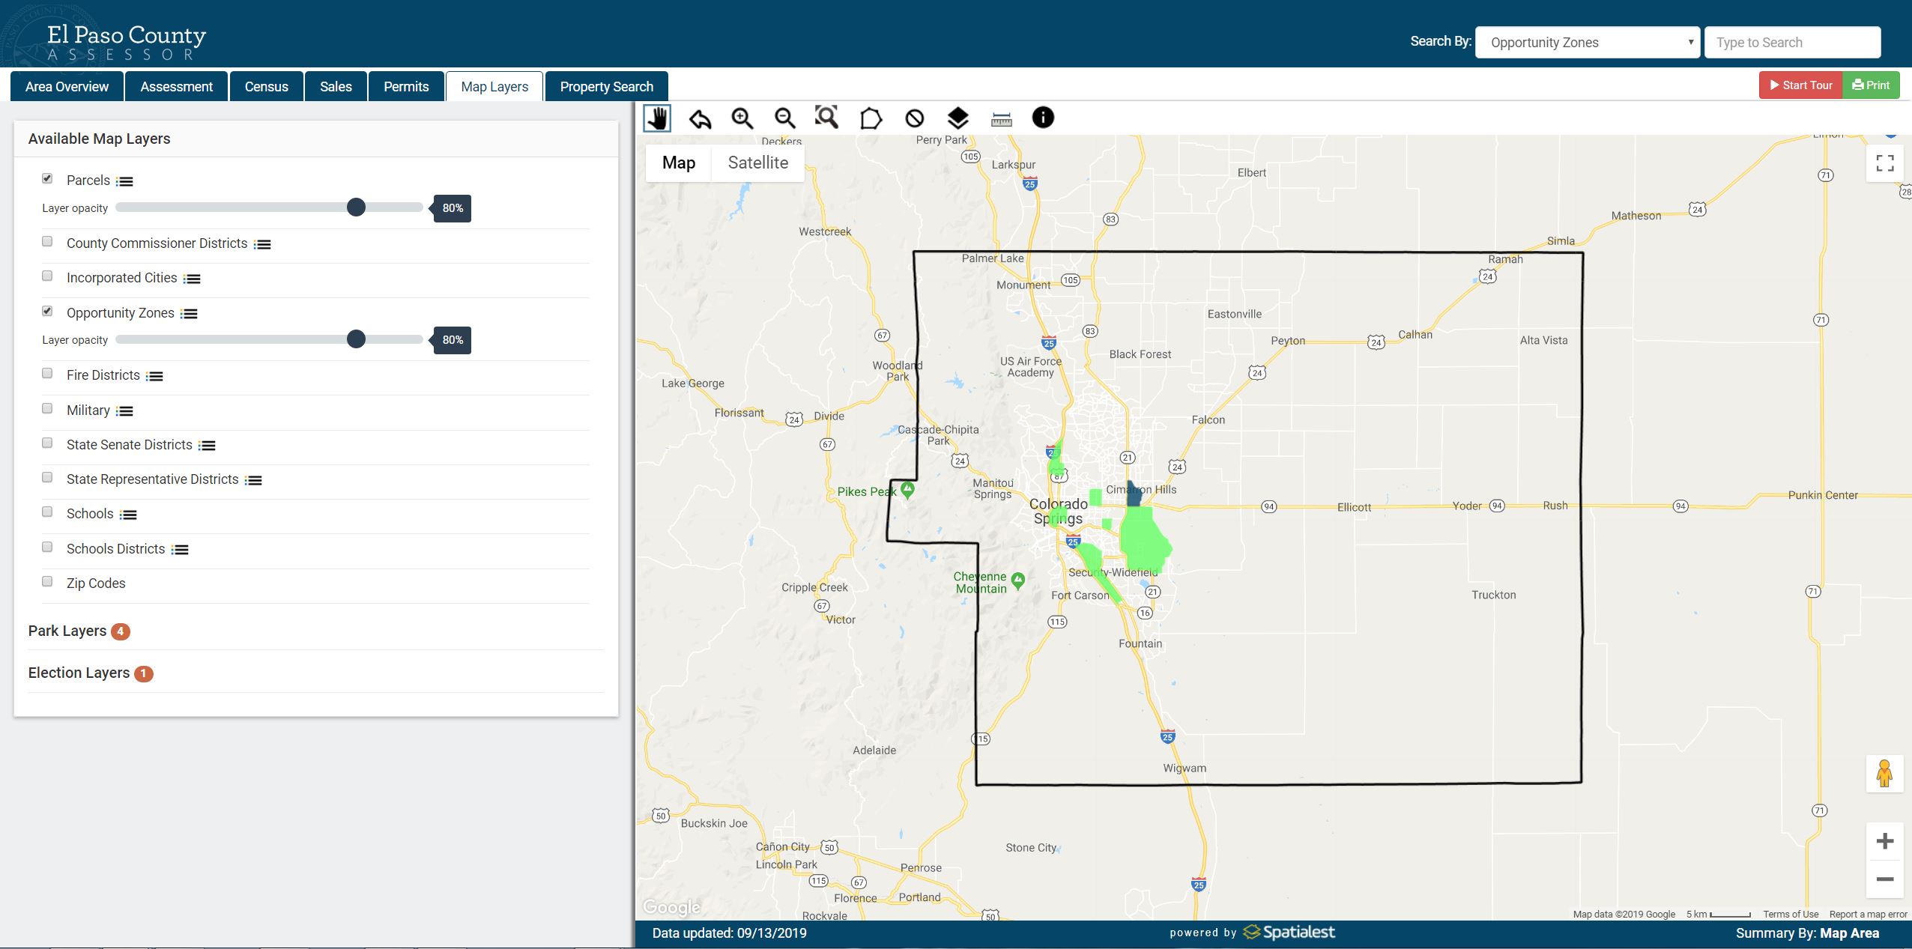Click the map plus zoom button

pyautogui.click(x=1885, y=841)
